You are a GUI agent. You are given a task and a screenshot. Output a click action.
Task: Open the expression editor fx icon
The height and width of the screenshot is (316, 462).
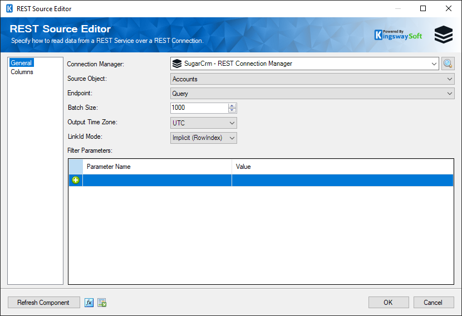pos(89,303)
